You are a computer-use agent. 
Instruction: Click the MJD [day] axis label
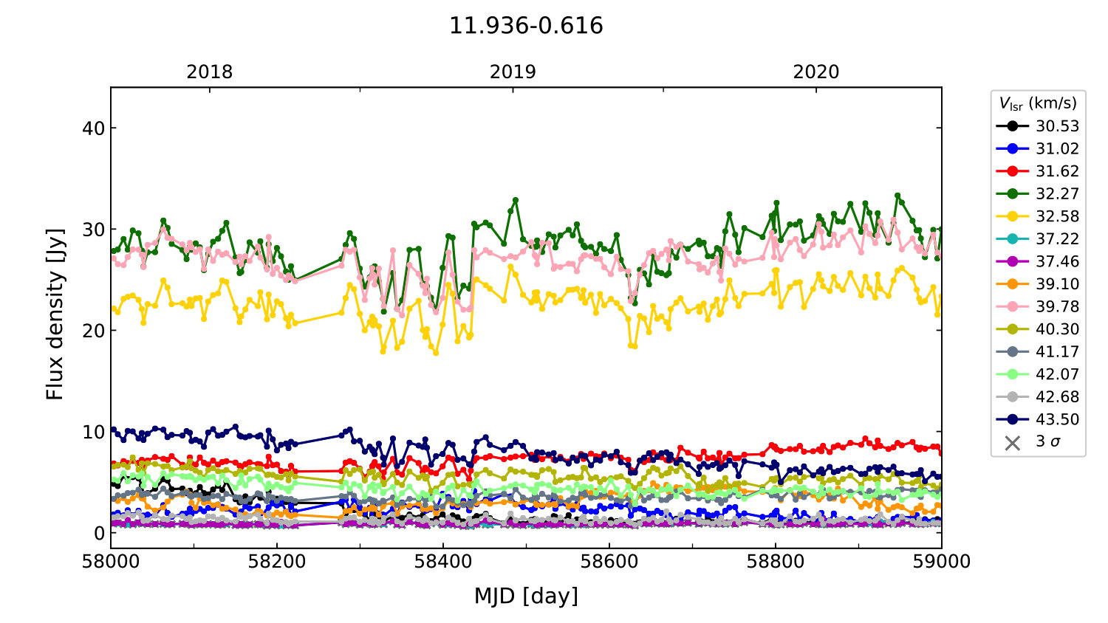(526, 596)
